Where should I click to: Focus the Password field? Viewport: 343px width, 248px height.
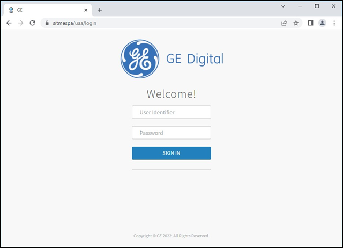pos(171,133)
